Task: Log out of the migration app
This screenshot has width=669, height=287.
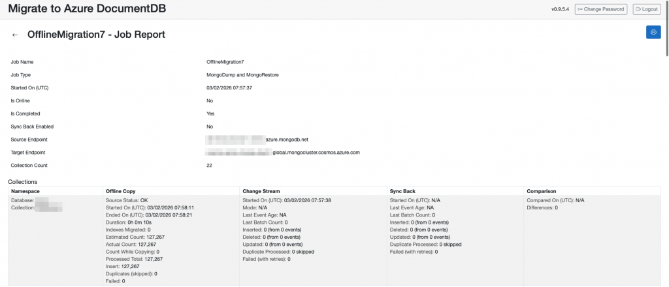Action: click(x=647, y=9)
